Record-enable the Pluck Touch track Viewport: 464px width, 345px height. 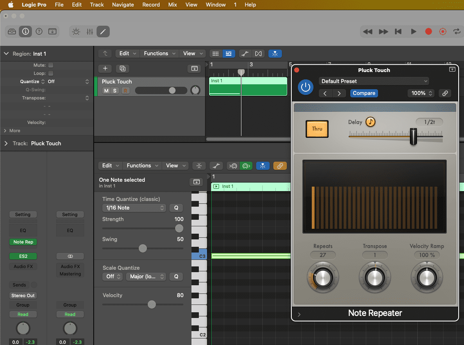click(126, 90)
